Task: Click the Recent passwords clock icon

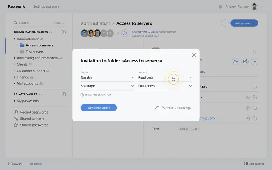Action: 15,112
